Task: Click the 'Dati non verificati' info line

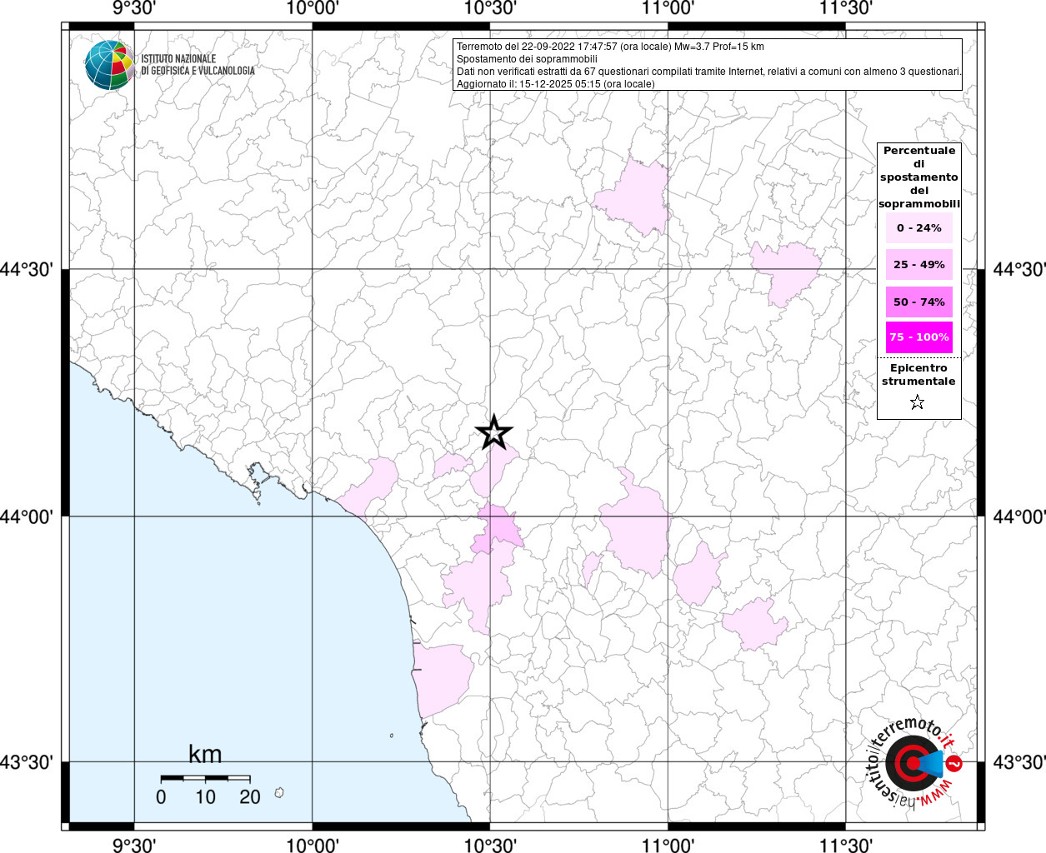Action: [x=709, y=72]
